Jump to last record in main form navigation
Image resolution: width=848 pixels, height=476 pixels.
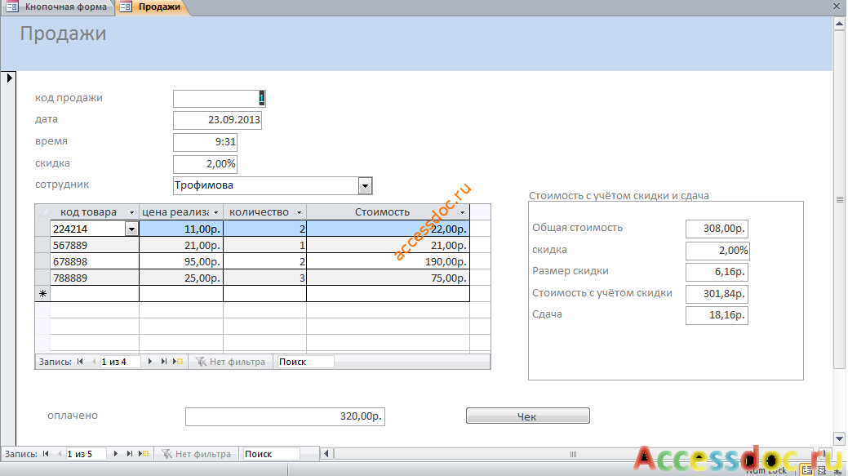(x=129, y=454)
